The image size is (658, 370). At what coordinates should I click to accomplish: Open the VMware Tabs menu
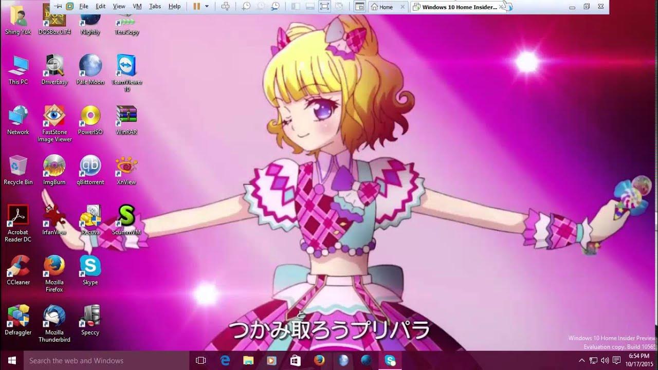155,6
